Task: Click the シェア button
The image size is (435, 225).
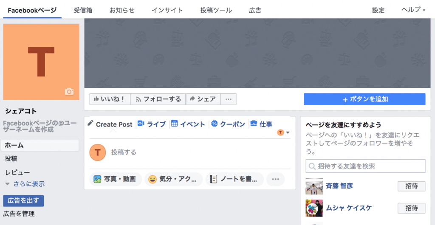Action: pos(203,99)
